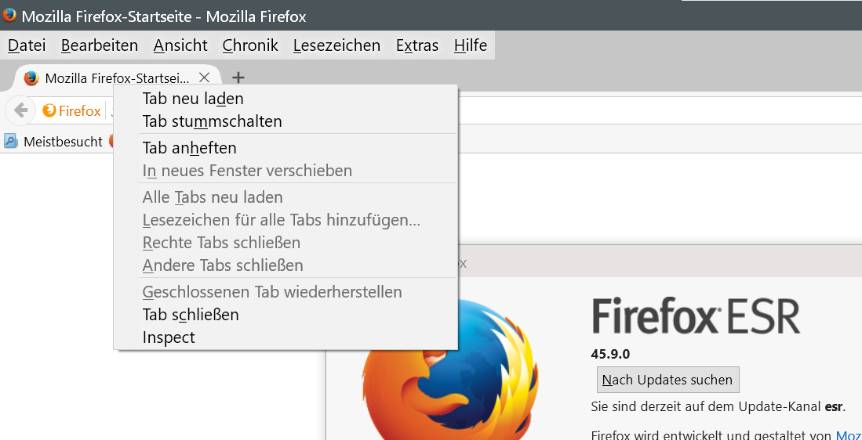Open the Lesezeichen menu

(x=336, y=45)
